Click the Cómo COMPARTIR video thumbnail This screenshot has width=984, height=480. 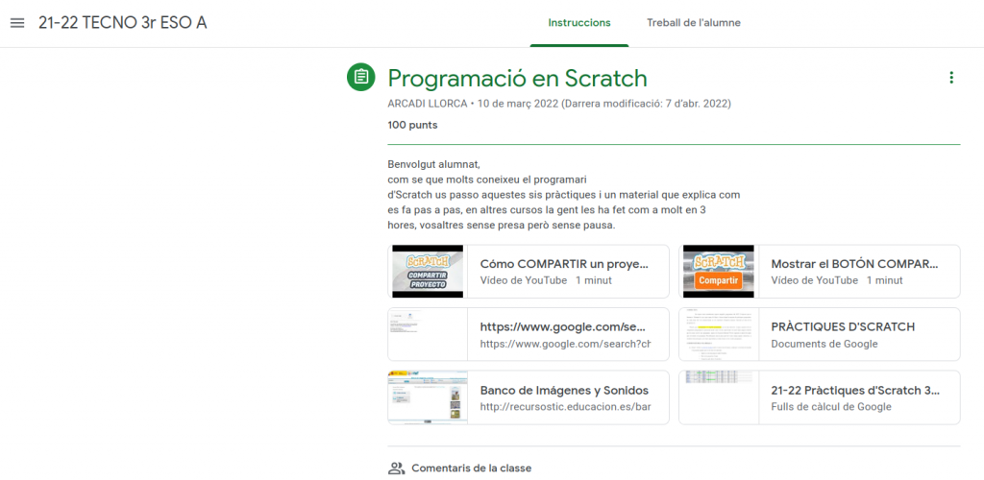[x=428, y=272]
